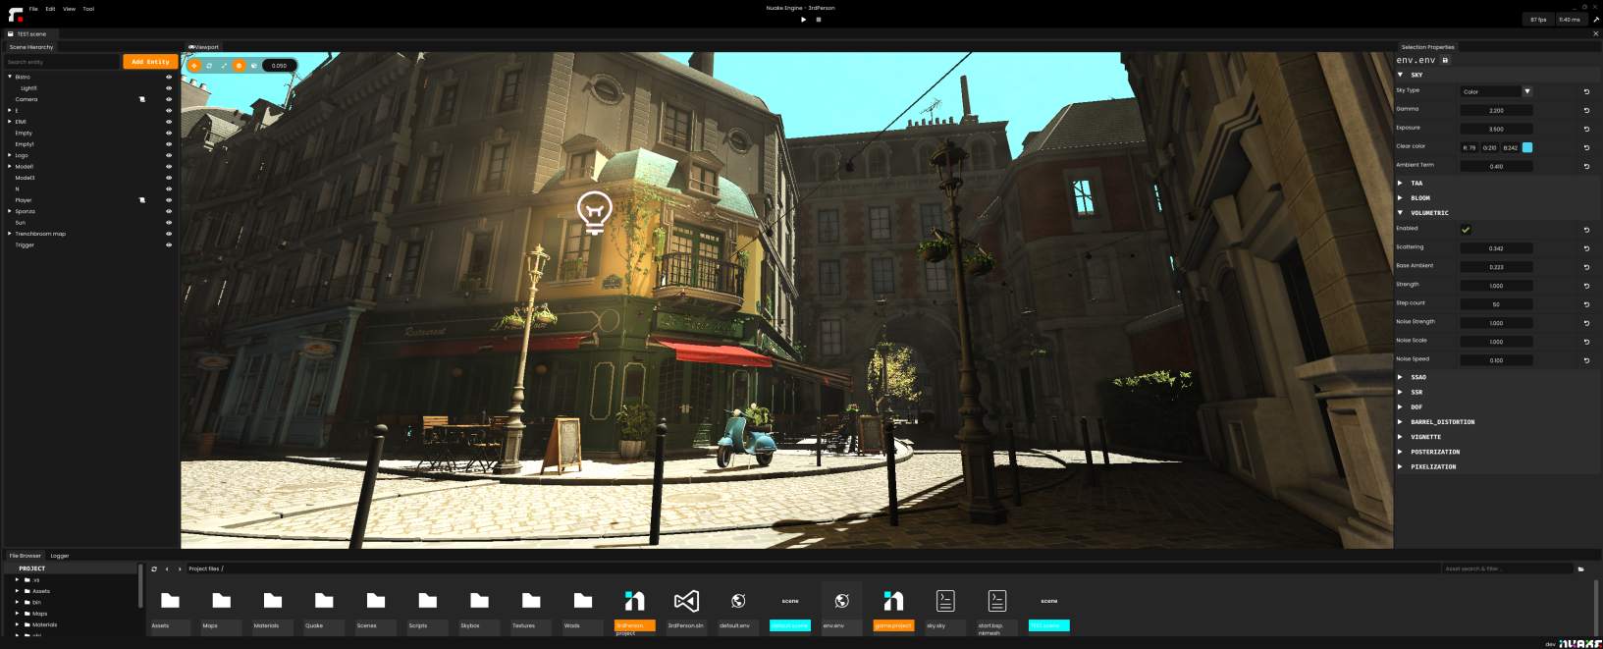Open the script icon on the Player entity
Screen dimensions: 1603x649
[x=142, y=200]
